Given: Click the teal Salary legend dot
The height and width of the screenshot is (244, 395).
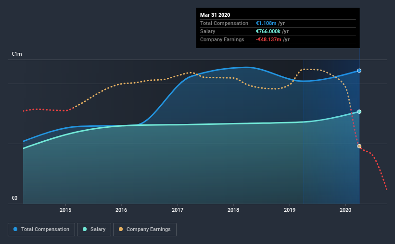Looking at the screenshot, I should [85, 229].
